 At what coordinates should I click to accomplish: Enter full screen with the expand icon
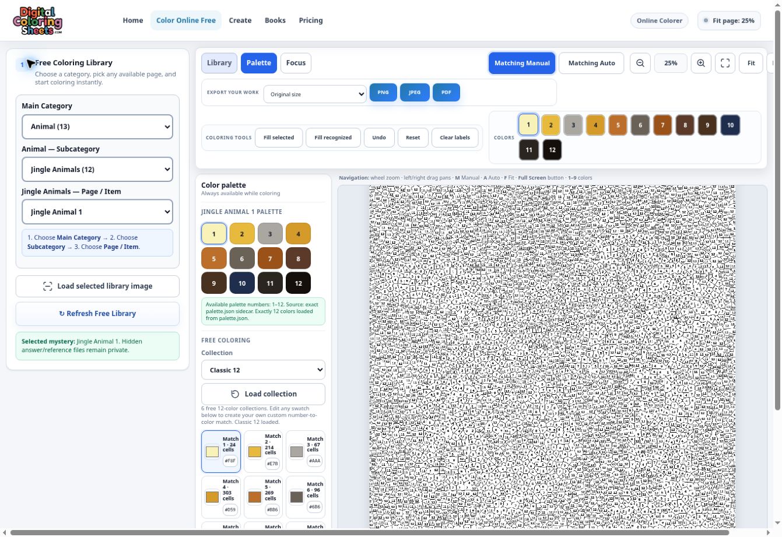point(725,63)
